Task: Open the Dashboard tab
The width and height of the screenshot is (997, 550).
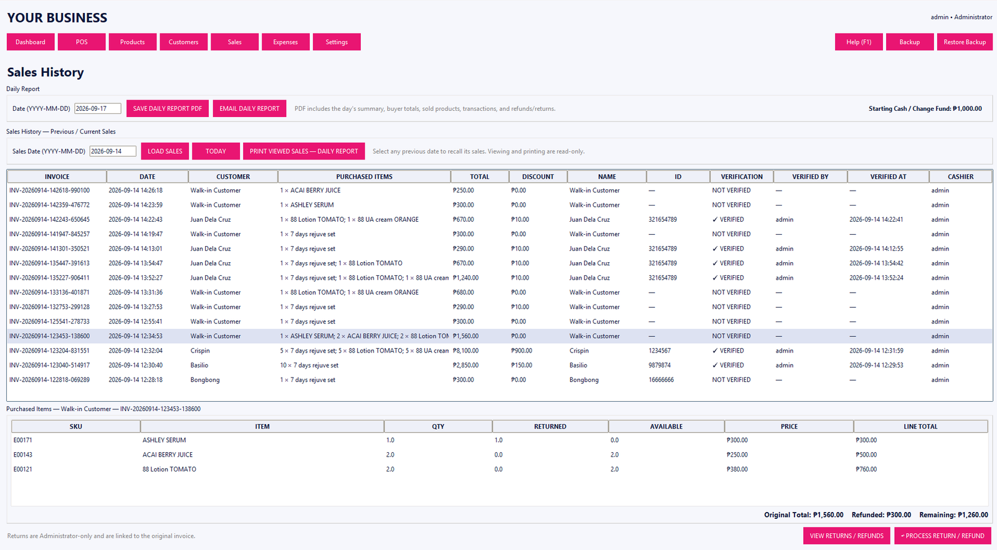Action: pos(31,42)
